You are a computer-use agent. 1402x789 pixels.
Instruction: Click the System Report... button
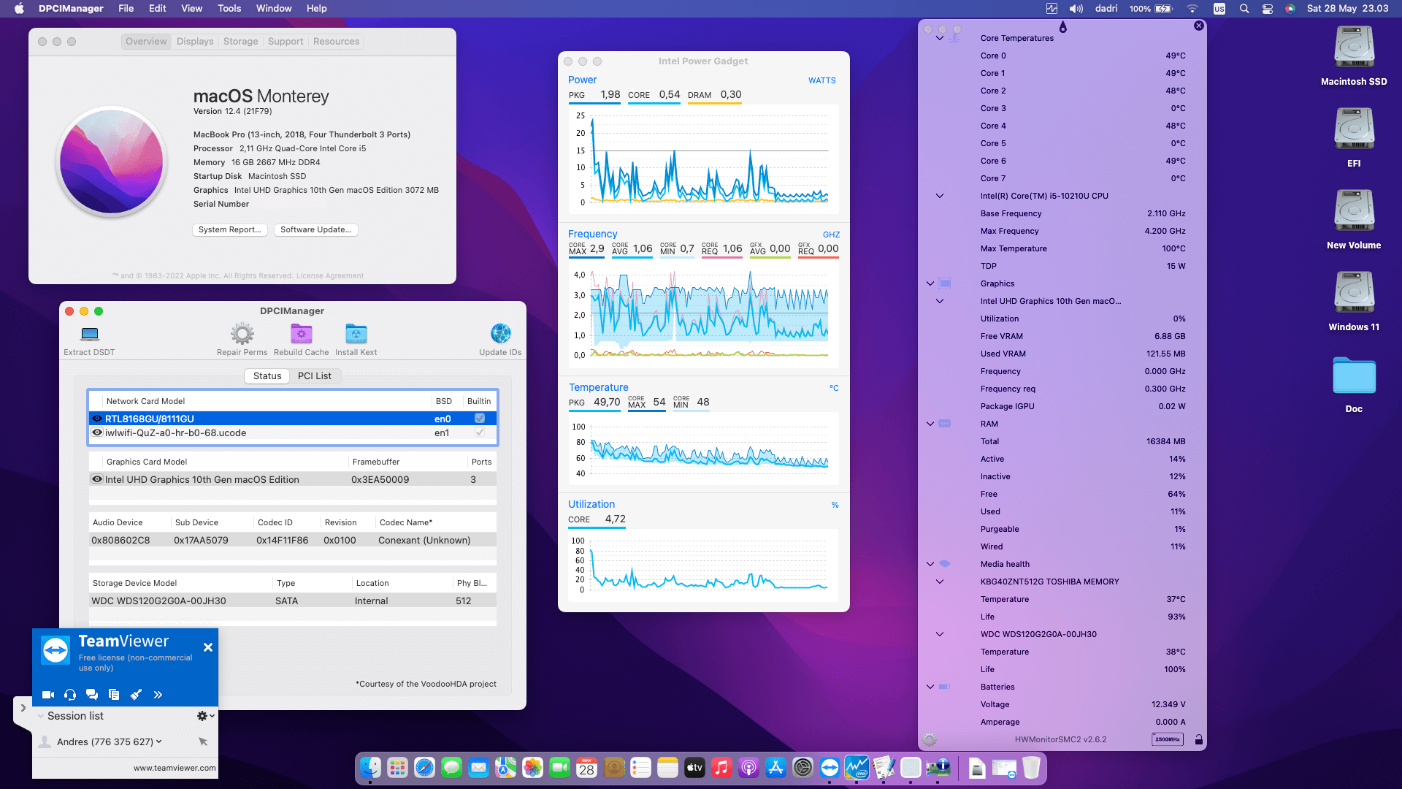tap(230, 229)
